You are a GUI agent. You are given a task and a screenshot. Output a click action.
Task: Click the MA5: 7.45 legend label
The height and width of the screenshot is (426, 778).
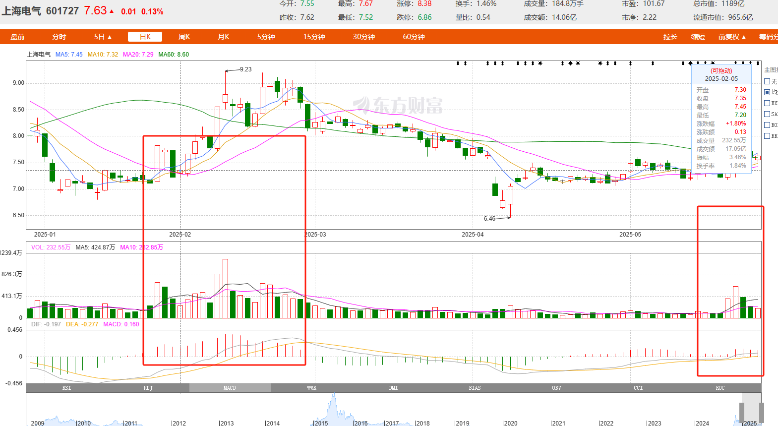[69, 55]
